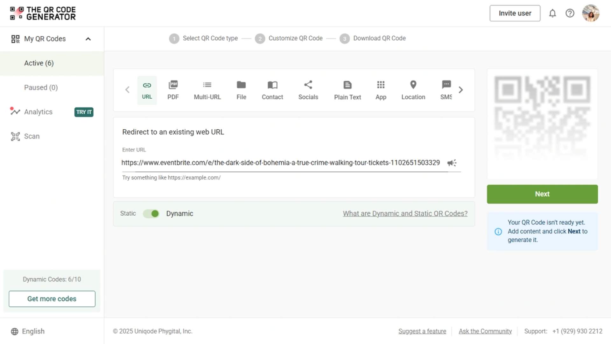Select the SMS QR code type
The height and width of the screenshot is (344, 611).
tap(446, 90)
